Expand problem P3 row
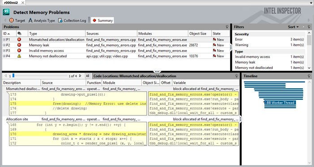 click(x=4, y=51)
